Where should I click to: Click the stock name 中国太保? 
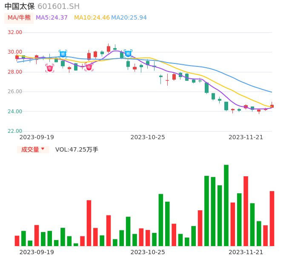pos(20,6)
